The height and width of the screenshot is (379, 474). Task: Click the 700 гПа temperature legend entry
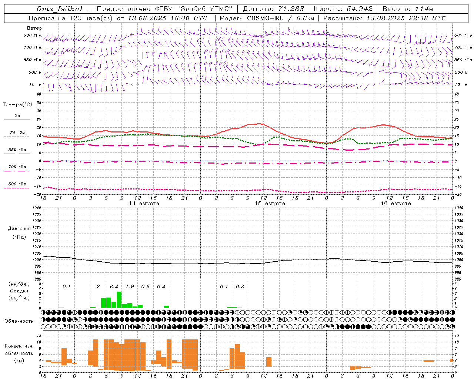pyautogui.click(x=17, y=167)
